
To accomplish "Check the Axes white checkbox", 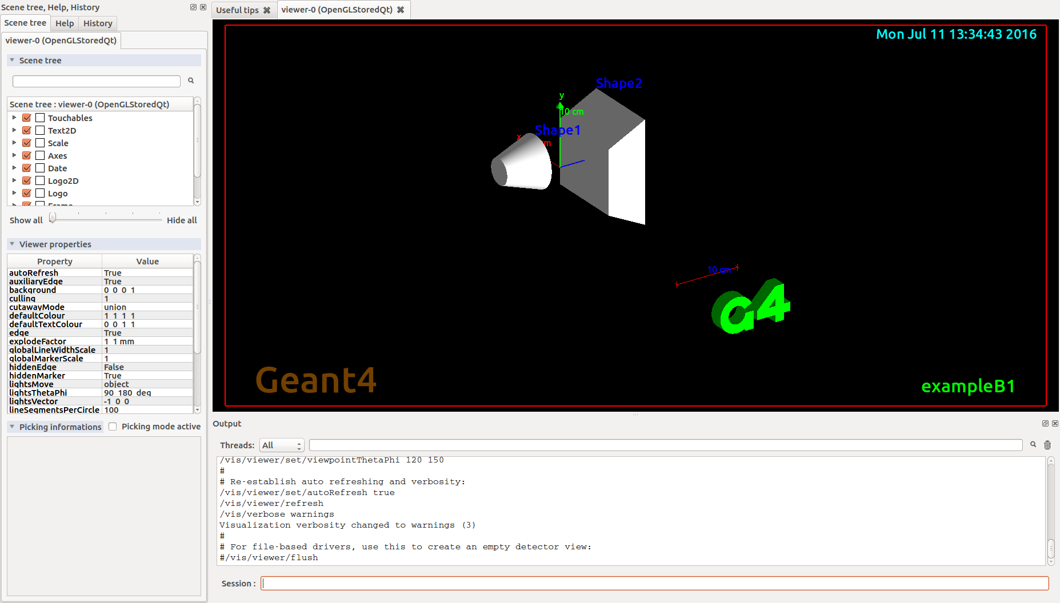I will click(x=40, y=155).
